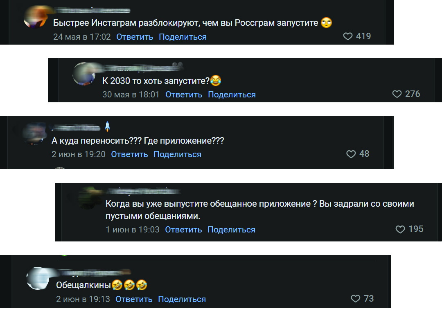Share the 2 июн 19:13 comment
The image size is (442, 309).
(x=182, y=299)
